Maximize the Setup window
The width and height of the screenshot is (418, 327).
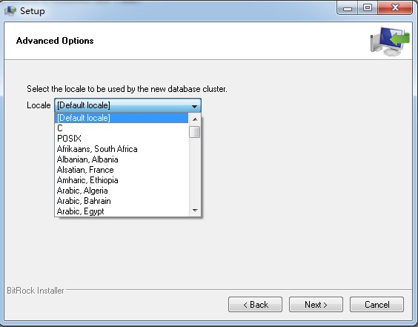368,7
